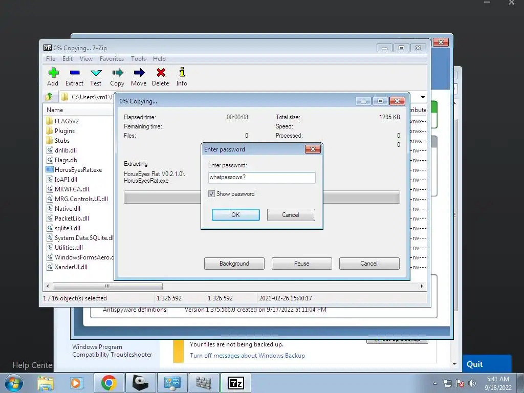
Task: Select the sqlite3.dll file
Action: (x=63, y=228)
